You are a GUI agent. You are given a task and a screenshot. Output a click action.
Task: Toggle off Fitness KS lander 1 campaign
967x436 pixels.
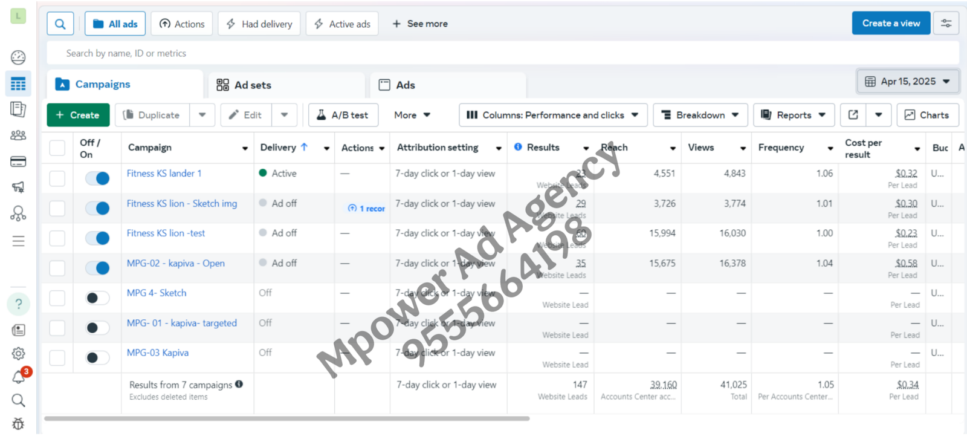97,178
